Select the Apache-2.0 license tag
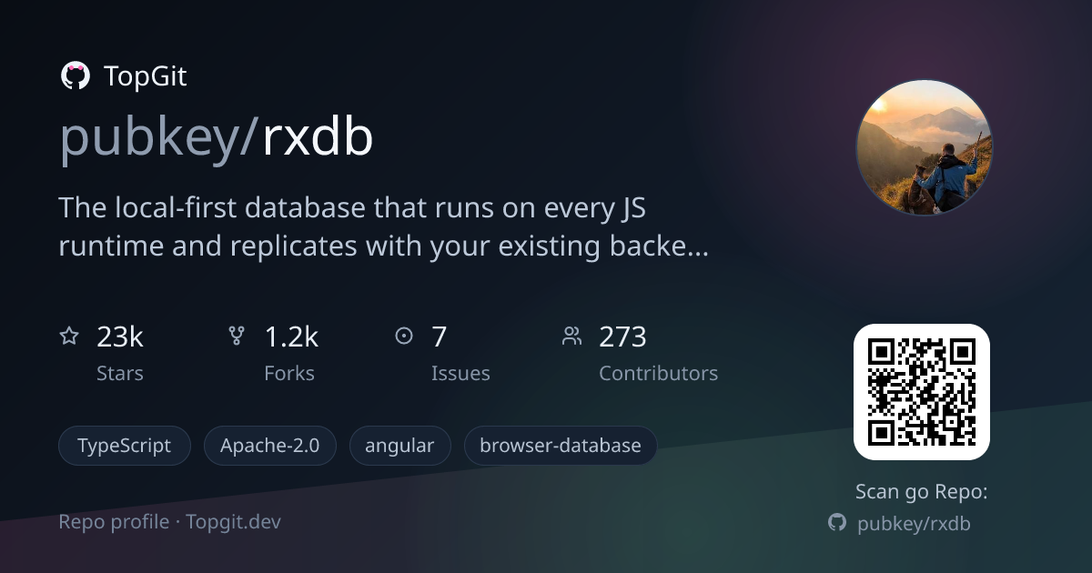The image size is (1092, 573). pyautogui.click(x=270, y=446)
